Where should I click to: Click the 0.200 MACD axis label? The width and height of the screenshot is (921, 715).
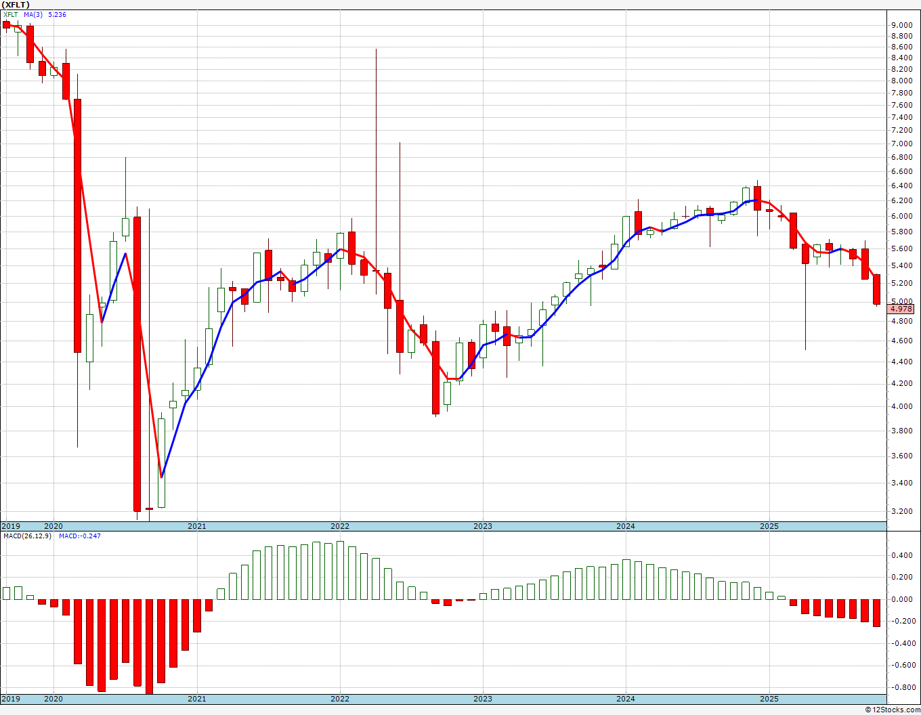point(901,577)
